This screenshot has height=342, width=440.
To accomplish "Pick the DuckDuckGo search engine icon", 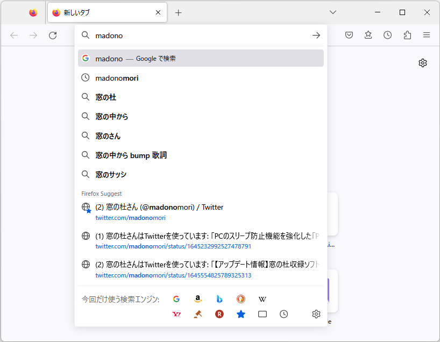I will click(240, 298).
